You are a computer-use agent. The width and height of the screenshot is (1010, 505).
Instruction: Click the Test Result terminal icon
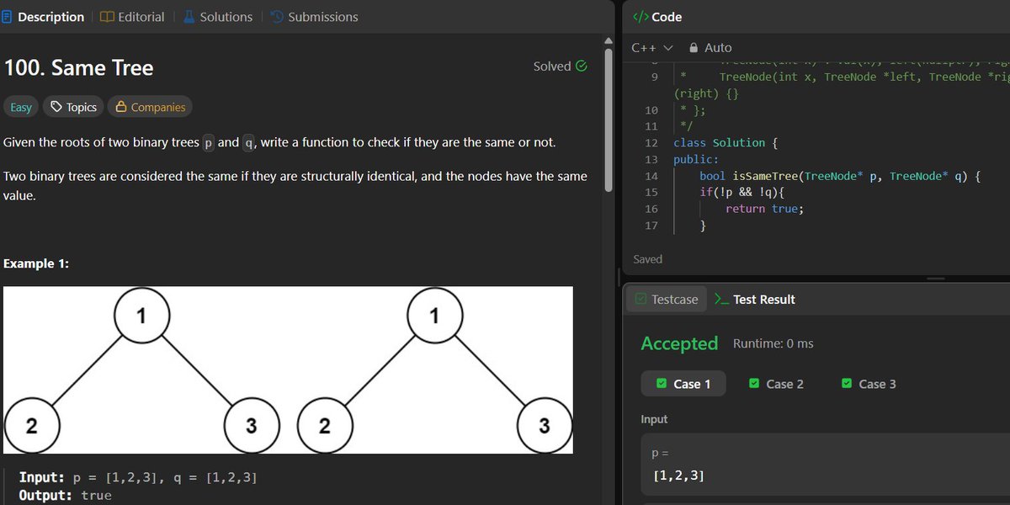(720, 299)
